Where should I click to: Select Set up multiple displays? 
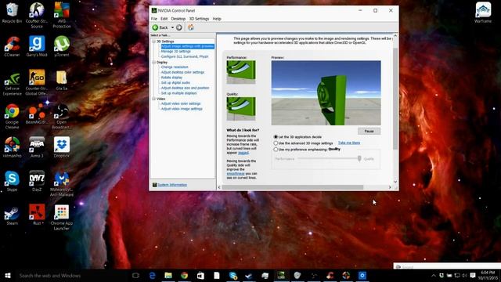(178, 93)
